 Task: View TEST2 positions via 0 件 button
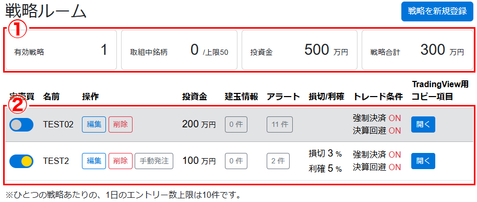236,161
